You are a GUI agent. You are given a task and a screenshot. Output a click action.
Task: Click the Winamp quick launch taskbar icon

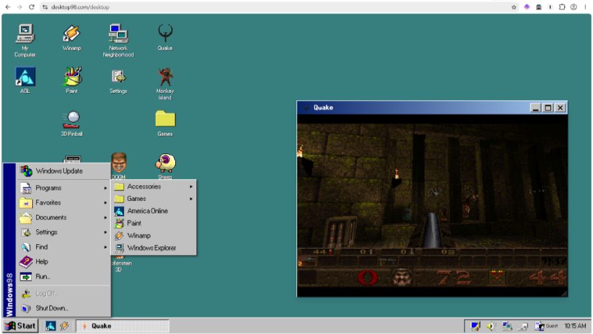[65, 325]
